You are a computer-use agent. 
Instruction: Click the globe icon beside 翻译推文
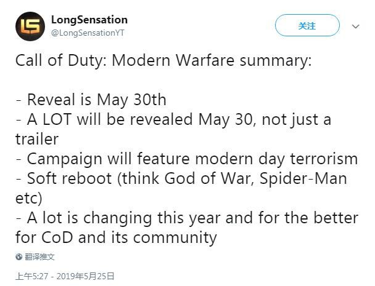click(x=19, y=256)
